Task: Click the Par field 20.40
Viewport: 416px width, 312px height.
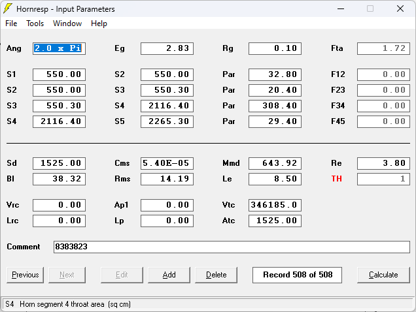Action: (275, 90)
